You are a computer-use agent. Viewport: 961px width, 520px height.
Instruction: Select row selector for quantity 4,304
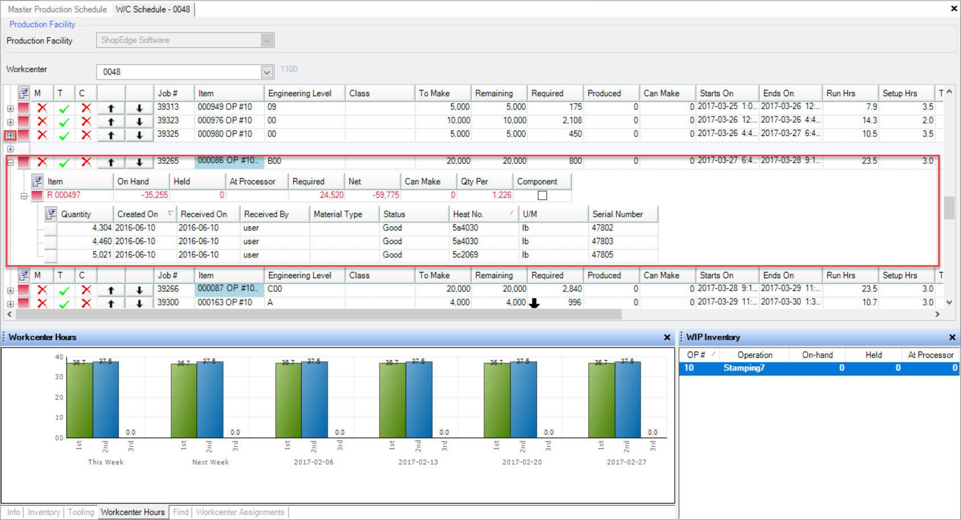[51, 228]
